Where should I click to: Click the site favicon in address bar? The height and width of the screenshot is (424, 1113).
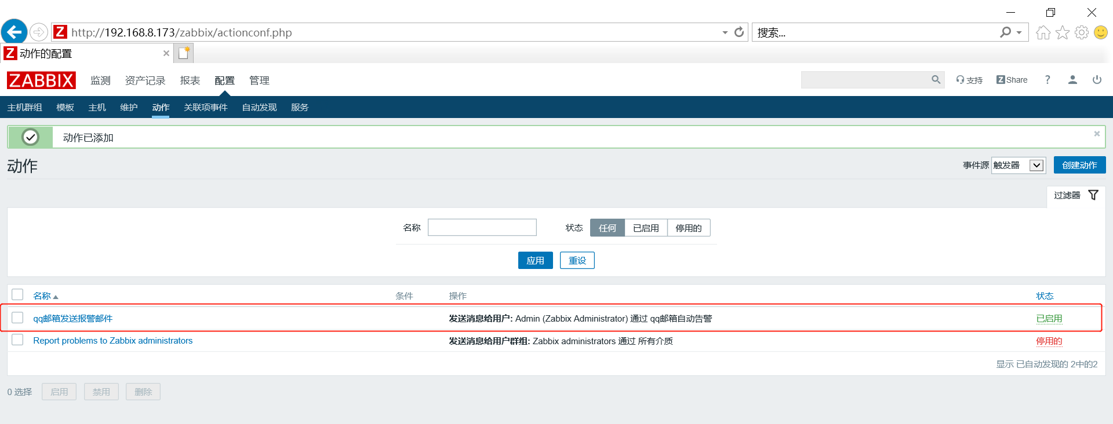[x=60, y=32]
